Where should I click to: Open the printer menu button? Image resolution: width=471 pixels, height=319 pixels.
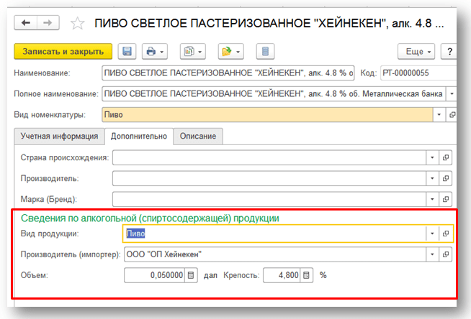[155, 52]
